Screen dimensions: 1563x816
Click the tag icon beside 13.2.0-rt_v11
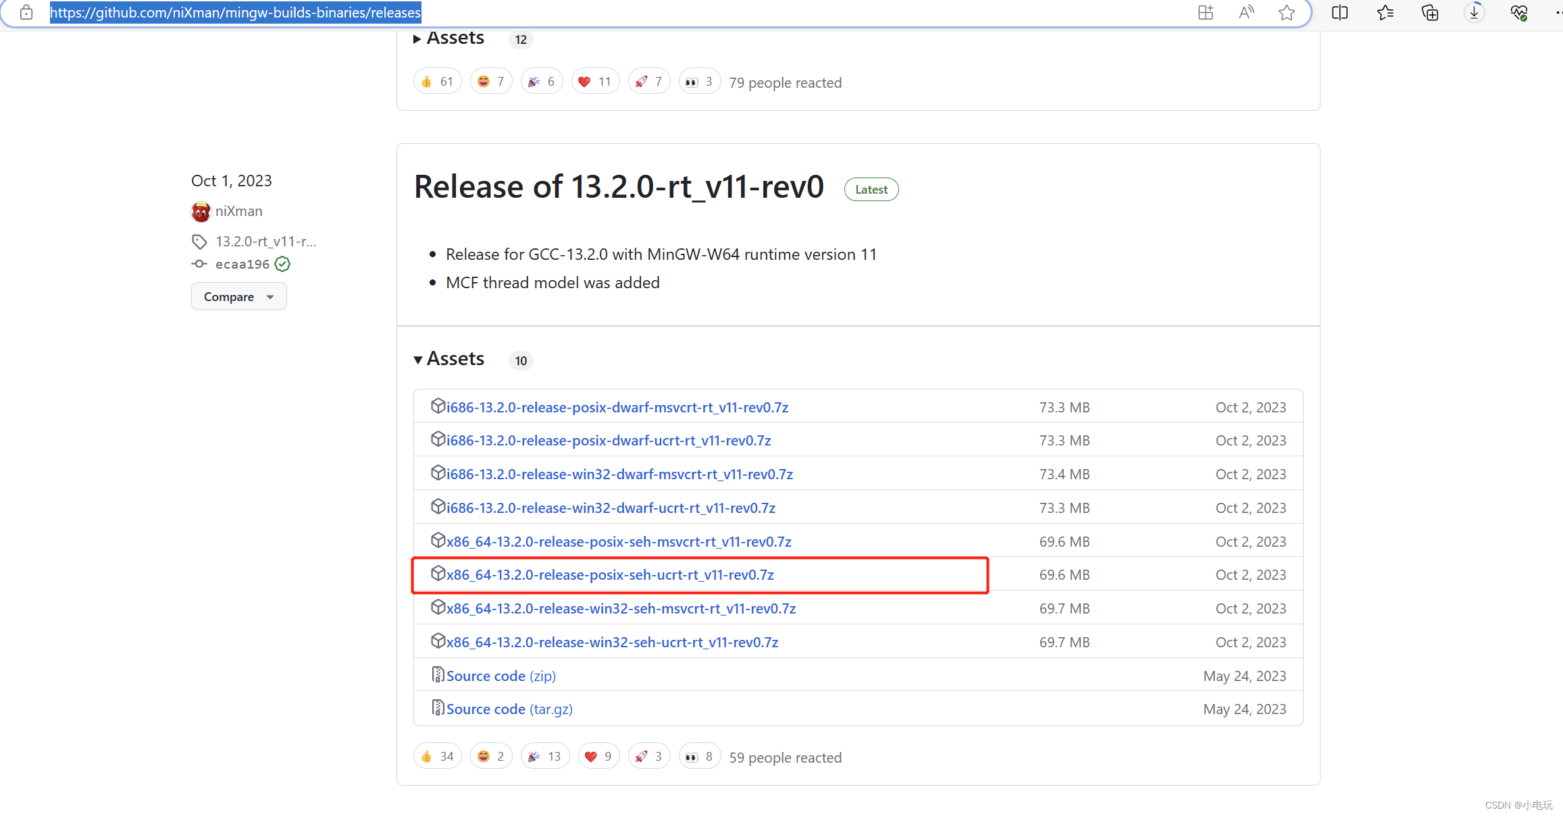[199, 242]
